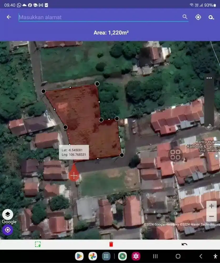
Task: Tap the app drawer grid icon in the taskbar
Action: 106,256
